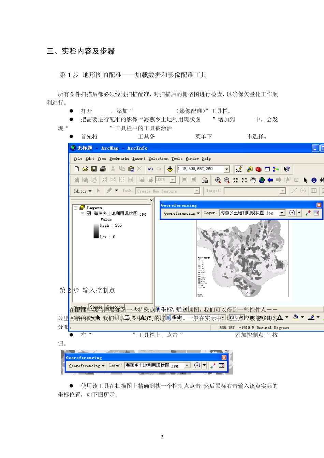Open the Tools menu
Image resolution: width=324 pixels, height=458 pixels.
pyautogui.click(x=177, y=159)
